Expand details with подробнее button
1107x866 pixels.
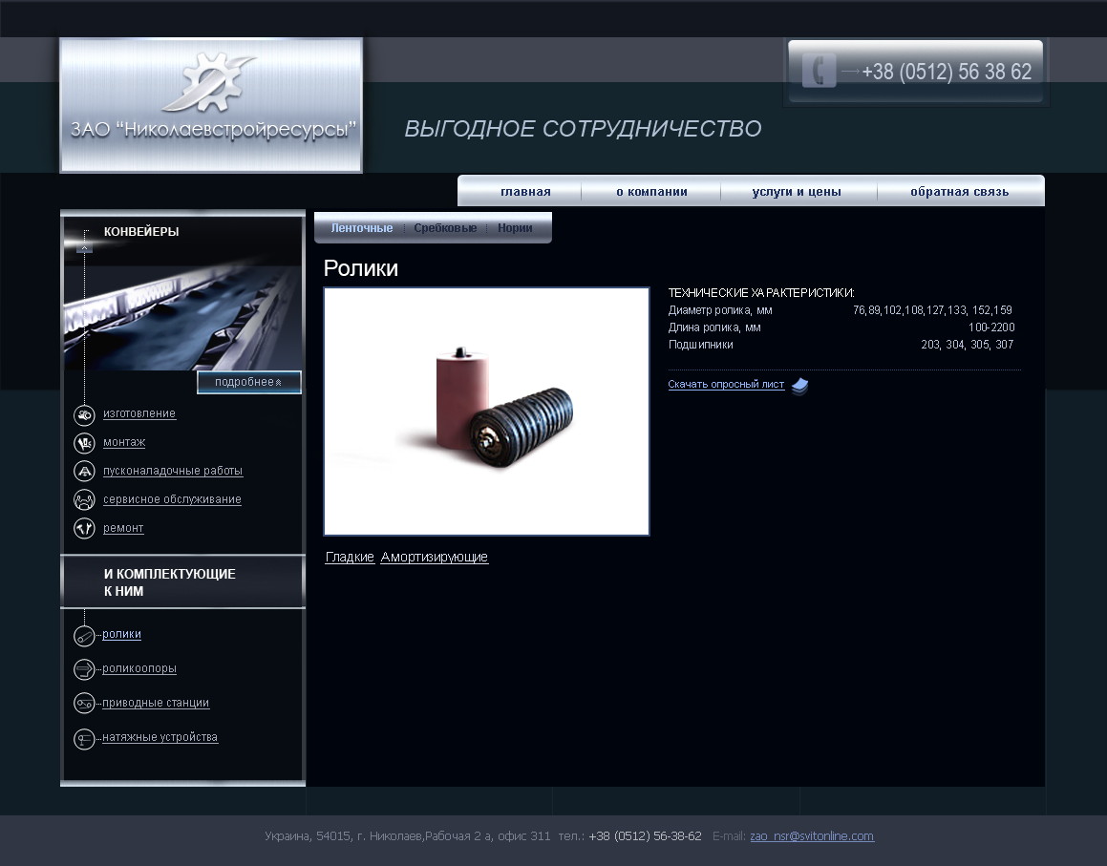(248, 382)
